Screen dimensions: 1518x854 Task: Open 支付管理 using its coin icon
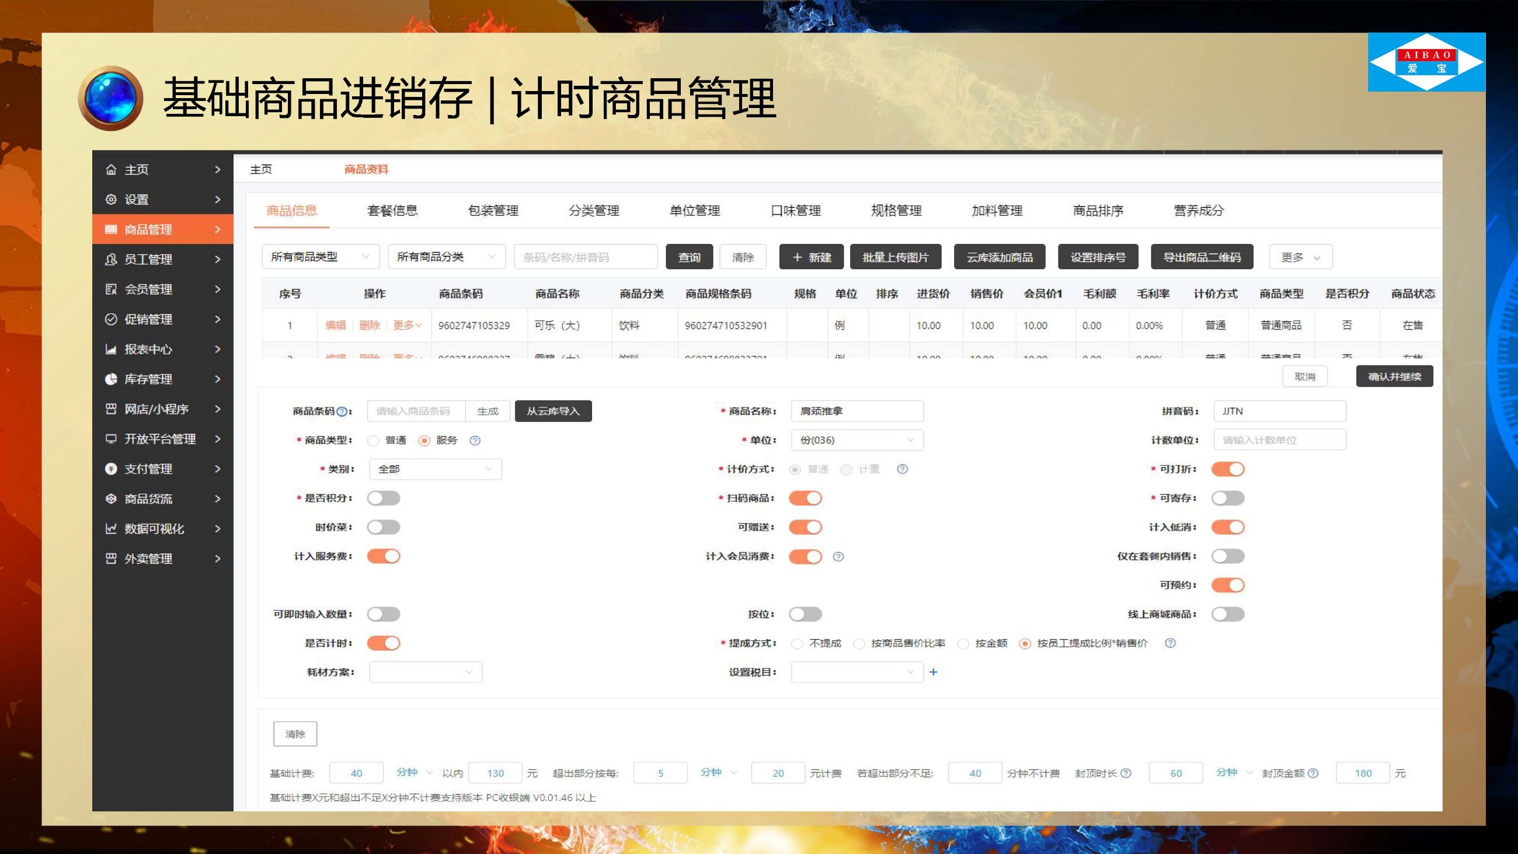coord(112,469)
